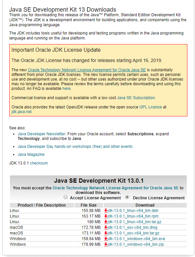Download jdk-13.0.1_windows-x64_bin.exe file link
The image size is (195, 257).
pos(136,239)
